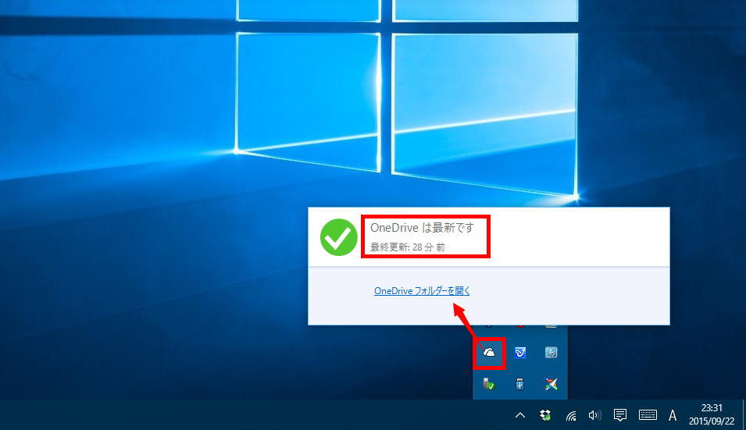Image resolution: width=746 pixels, height=430 pixels.
Task: Click the Show desktop sliver at taskbar end
Action: [743, 415]
